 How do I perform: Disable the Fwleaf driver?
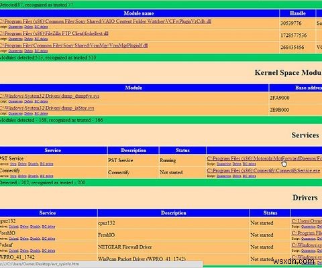(x=36, y=251)
